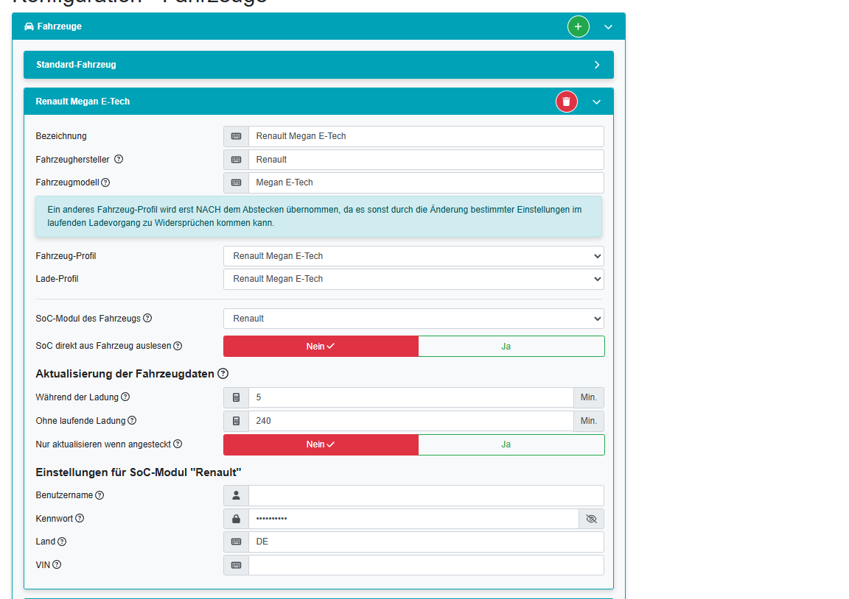Click lock icon beside Kennwort field
The height and width of the screenshot is (599, 849).
tap(236, 519)
